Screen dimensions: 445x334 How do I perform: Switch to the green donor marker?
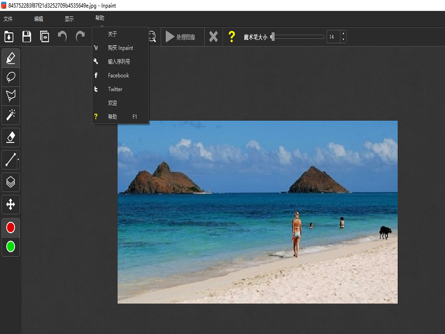(x=11, y=246)
